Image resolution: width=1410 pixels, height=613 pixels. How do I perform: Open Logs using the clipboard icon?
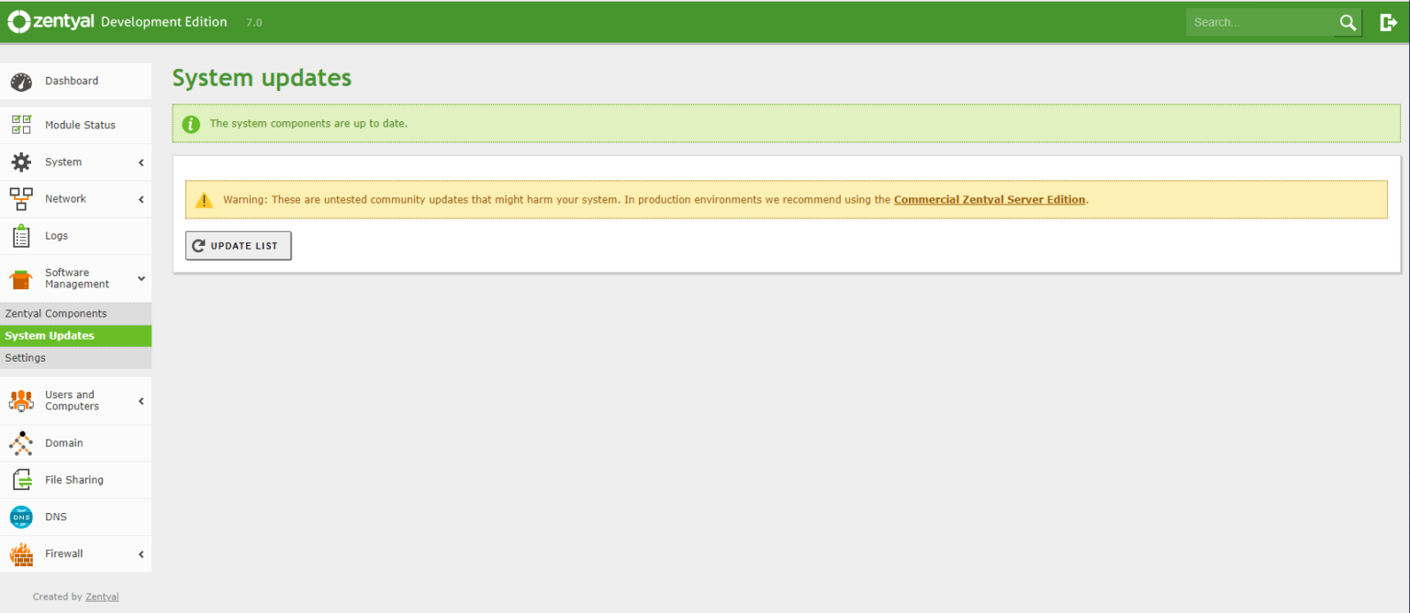tap(20, 235)
